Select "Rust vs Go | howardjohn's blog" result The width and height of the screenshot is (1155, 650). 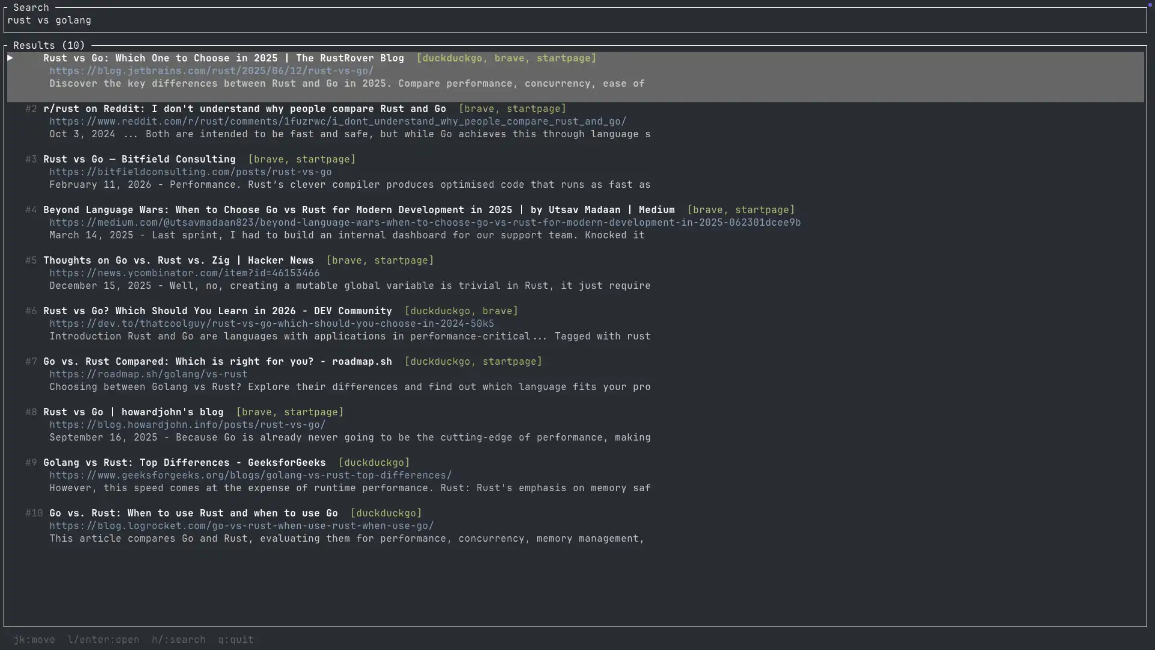pyautogui.click(x=134, y=412)
